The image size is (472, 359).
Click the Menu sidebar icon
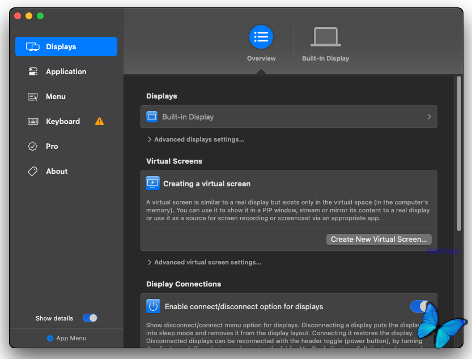point(33,97)
